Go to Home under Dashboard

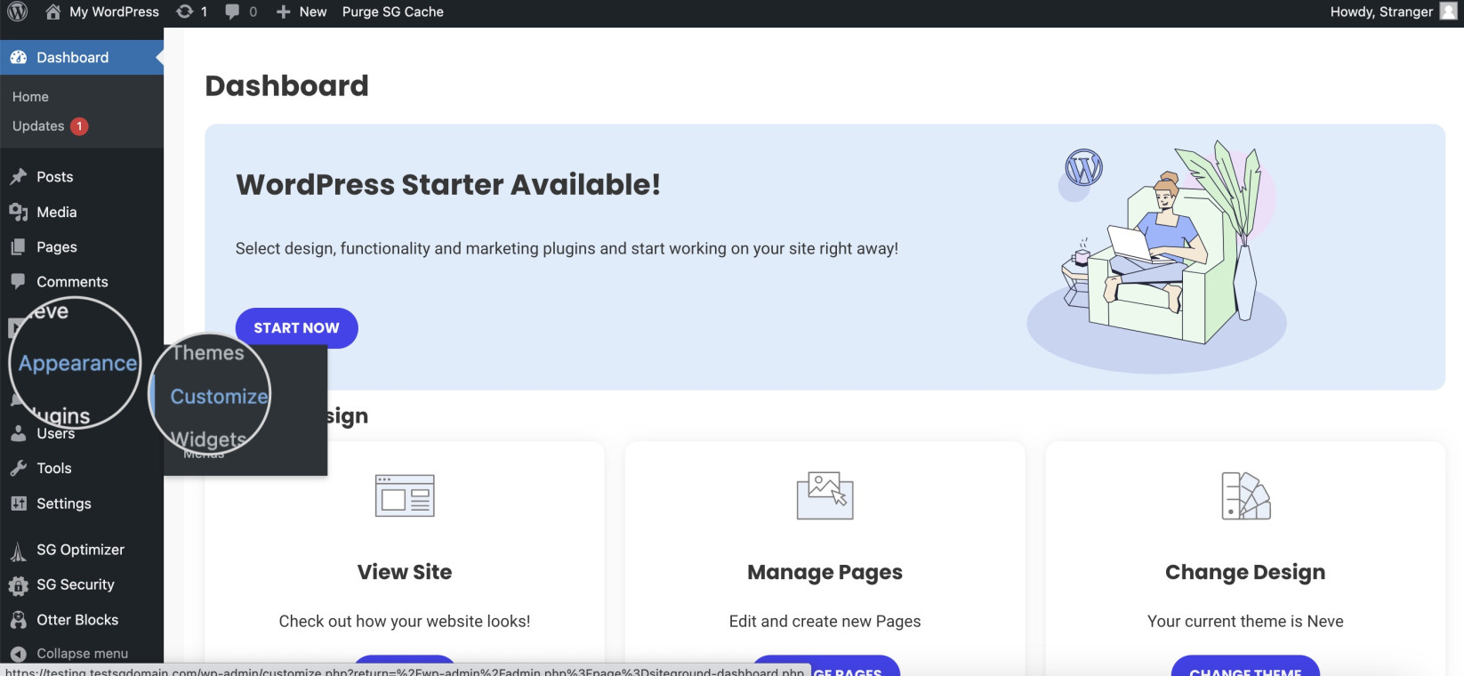point(30,96)
